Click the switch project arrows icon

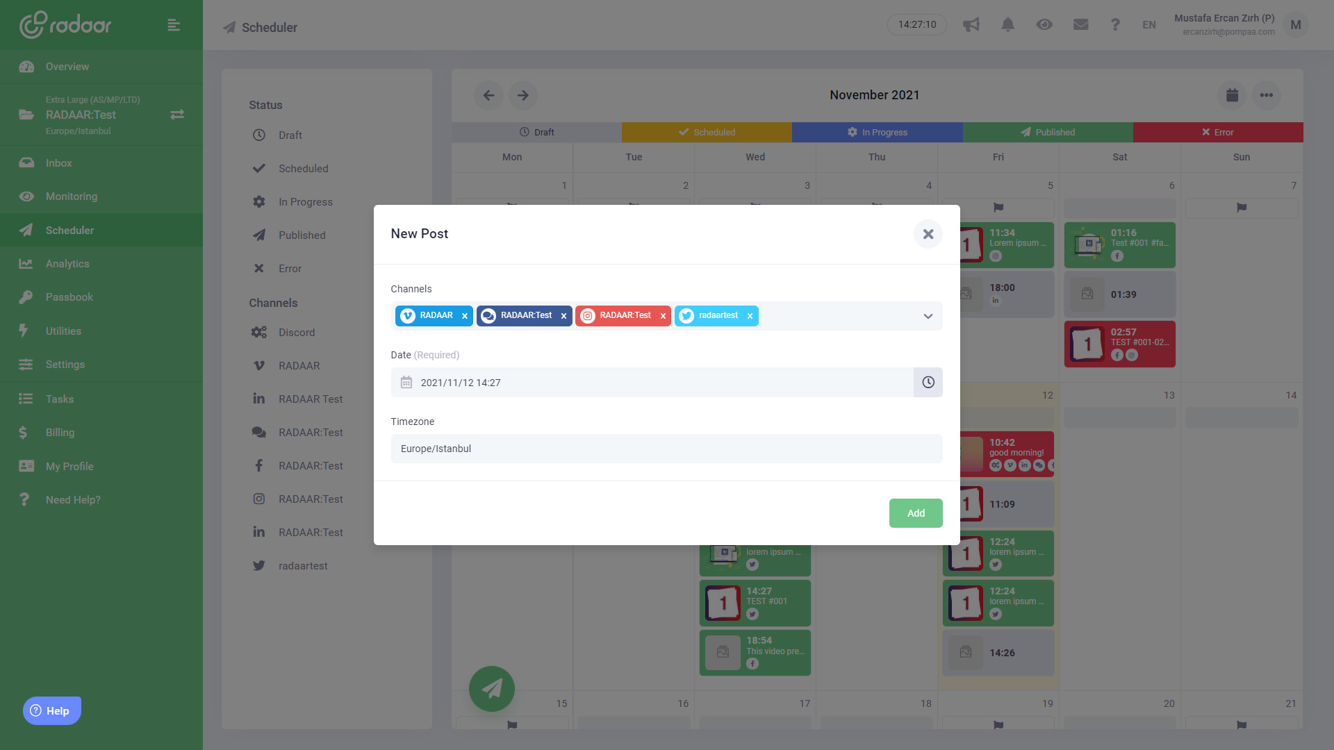pos(177,115)
